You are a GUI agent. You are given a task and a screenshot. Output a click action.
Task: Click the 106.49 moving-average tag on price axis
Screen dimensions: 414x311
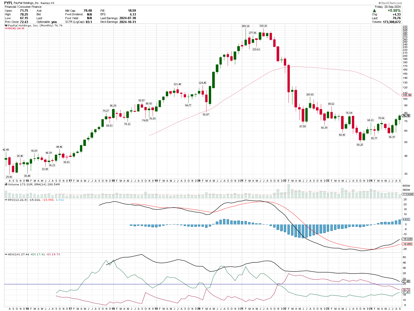pos(407,95)
